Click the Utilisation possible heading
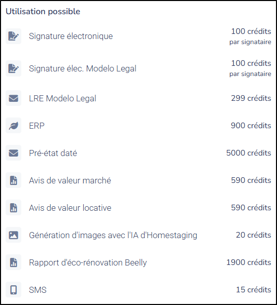 [43, 12]
